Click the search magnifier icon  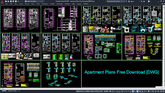pos(127,1)
